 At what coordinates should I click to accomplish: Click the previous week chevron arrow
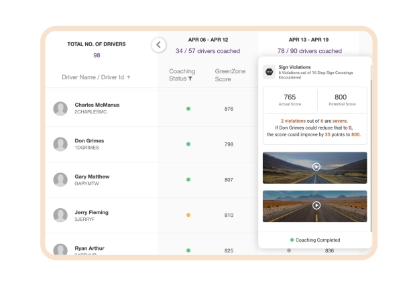(158, 45)
